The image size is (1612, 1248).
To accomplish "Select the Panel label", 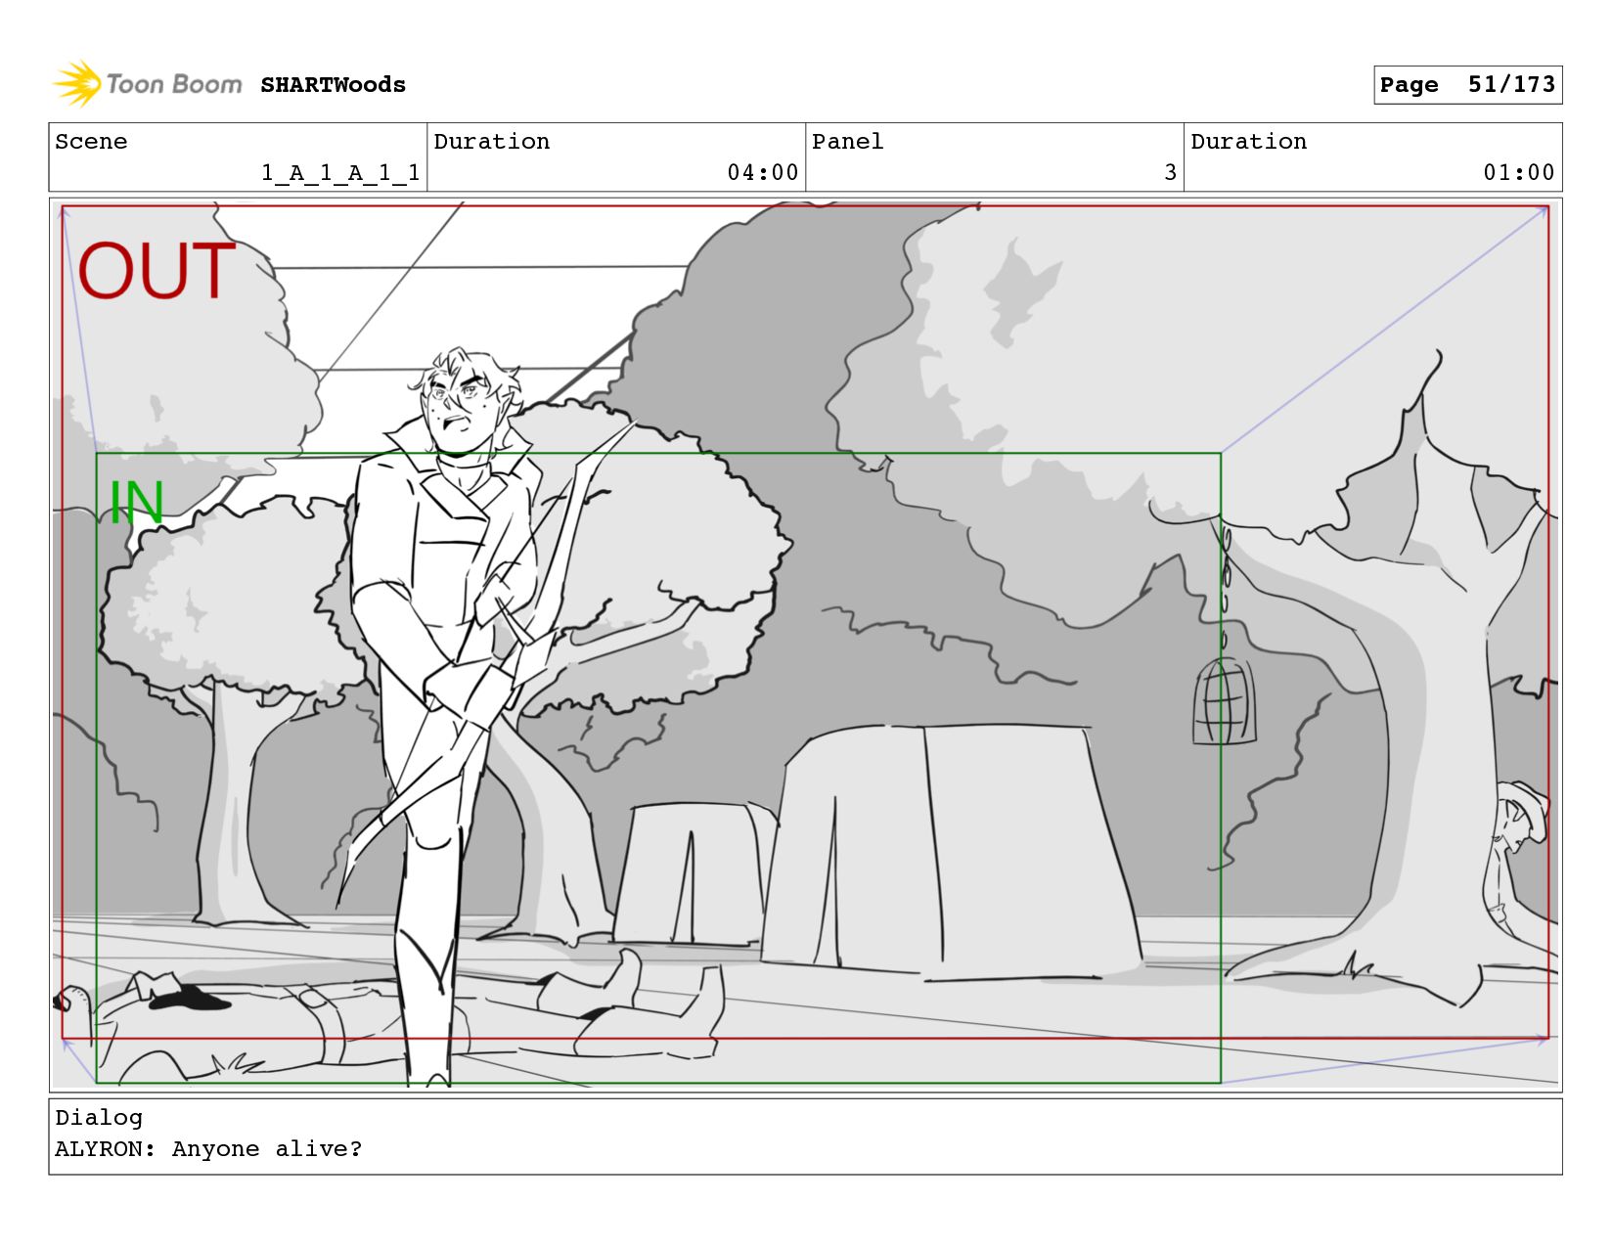I will pos(847,142).
